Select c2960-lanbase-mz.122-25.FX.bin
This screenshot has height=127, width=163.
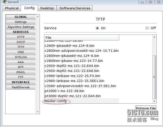(x=82, y=76)
